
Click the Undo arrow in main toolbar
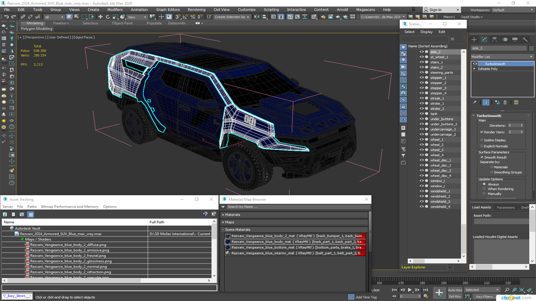click(6, 17)
